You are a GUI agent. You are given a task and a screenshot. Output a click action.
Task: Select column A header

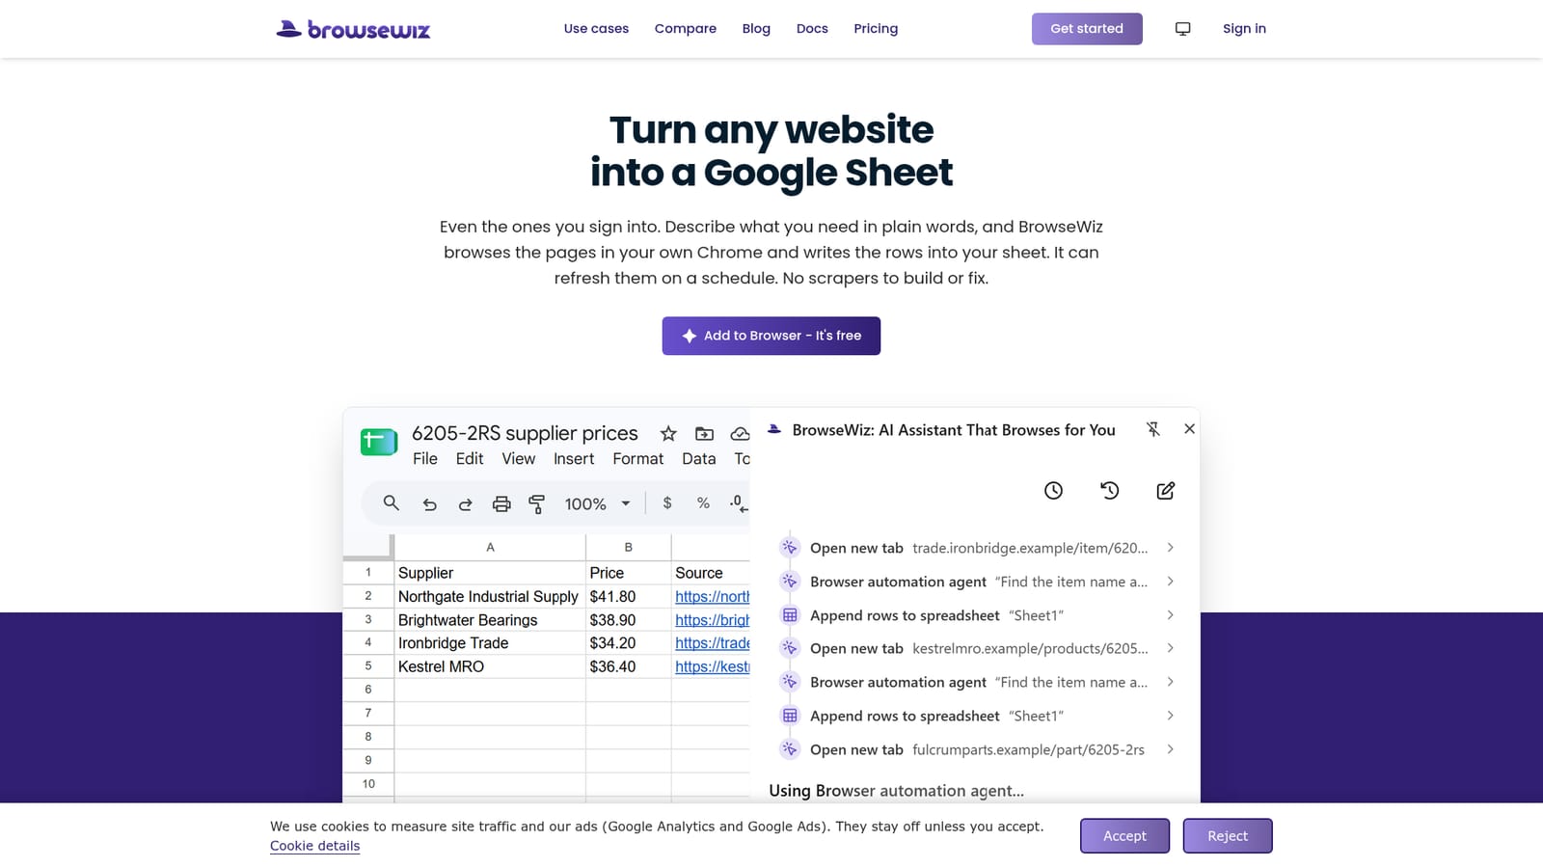(490, 548)
